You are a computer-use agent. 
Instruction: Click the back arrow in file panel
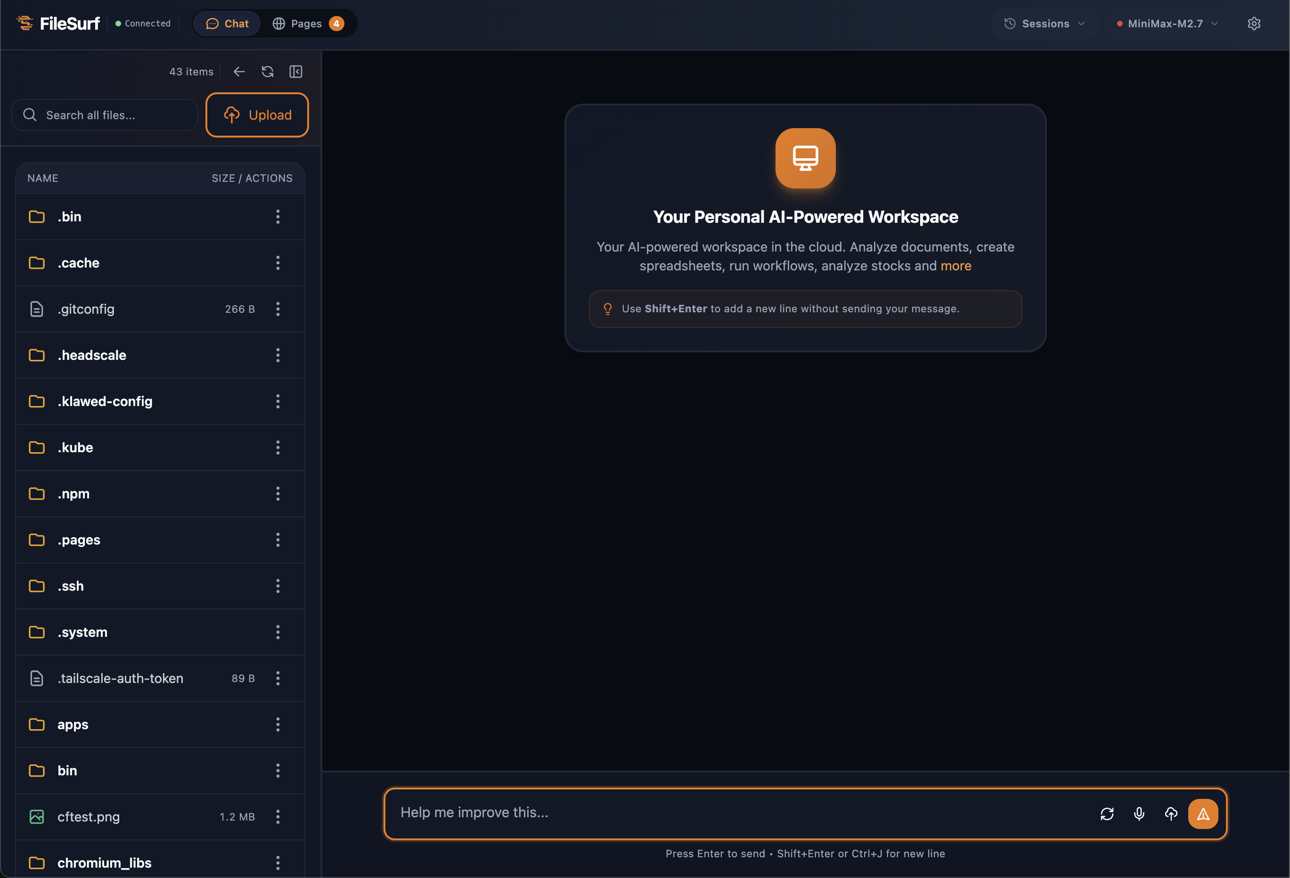(239, 72)
